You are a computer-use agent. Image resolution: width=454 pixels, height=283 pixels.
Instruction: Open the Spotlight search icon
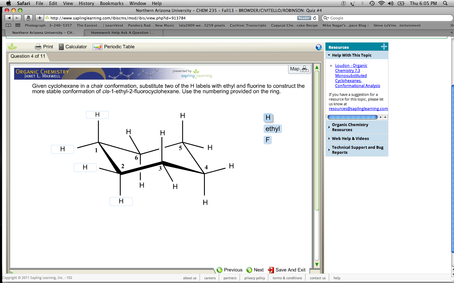445,3
